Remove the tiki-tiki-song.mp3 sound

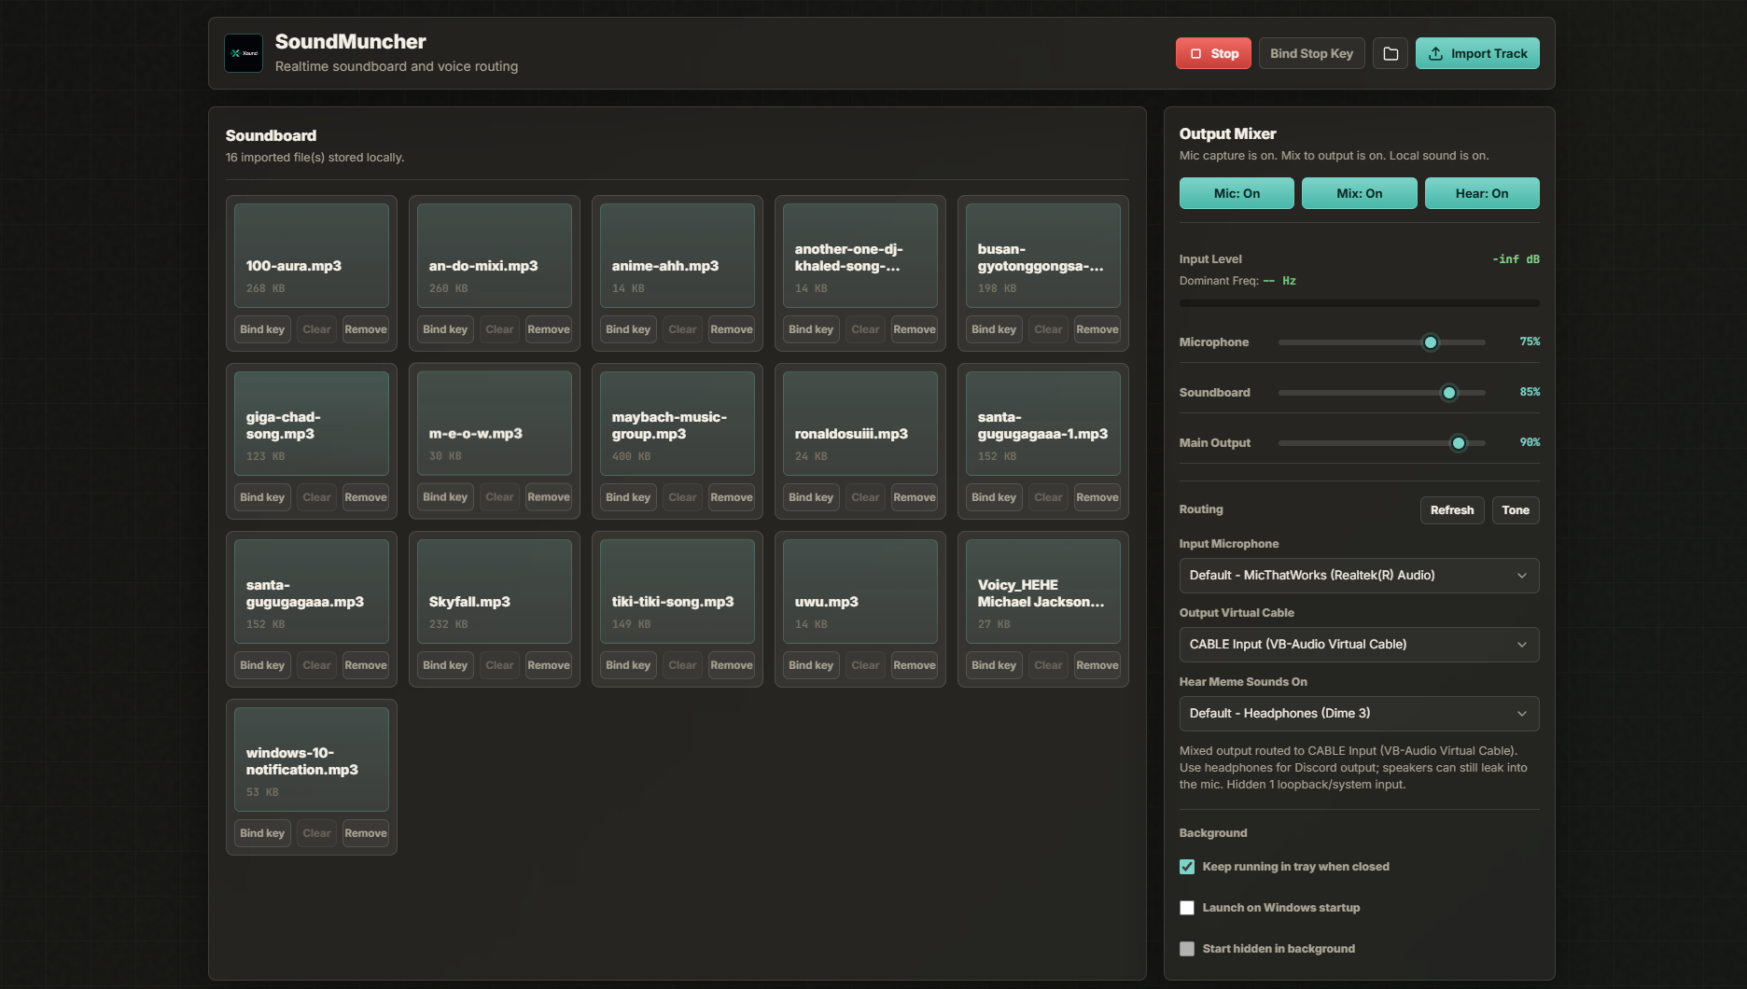point(732,665)
